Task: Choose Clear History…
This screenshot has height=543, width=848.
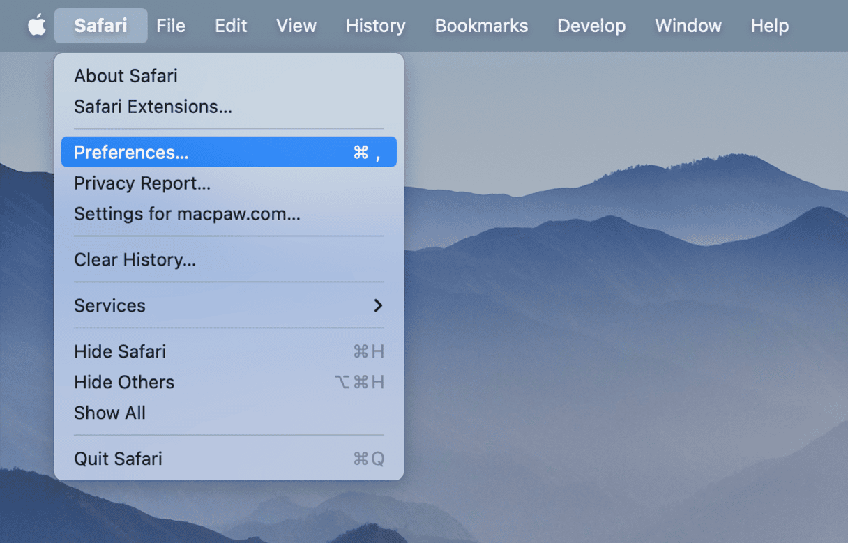Action: pos(135,260)
